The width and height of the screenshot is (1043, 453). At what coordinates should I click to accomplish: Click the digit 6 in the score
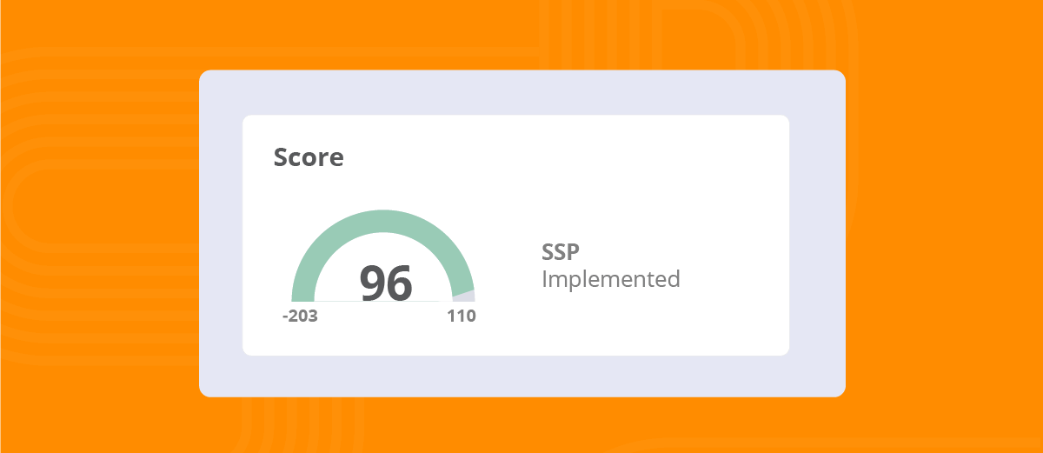[x=398, y=283]
